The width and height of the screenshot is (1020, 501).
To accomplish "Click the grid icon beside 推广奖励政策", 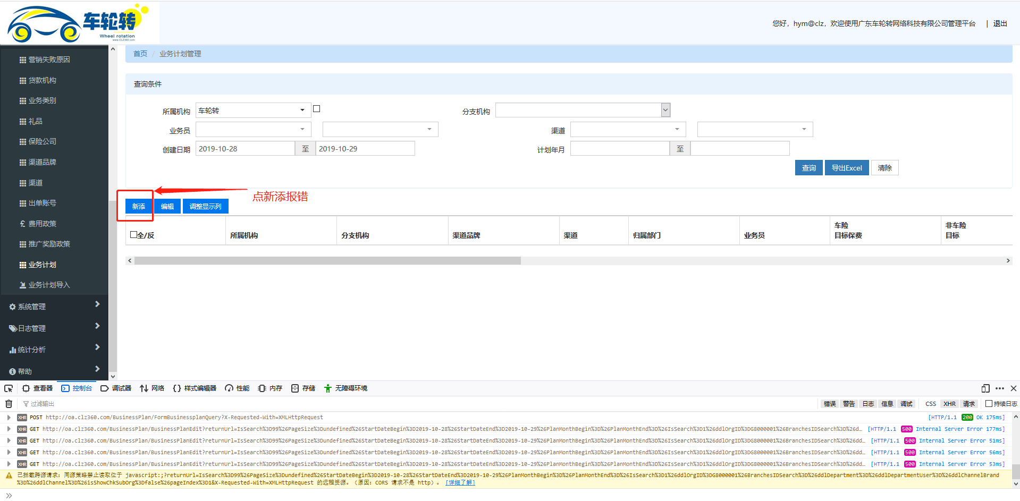I will (23, 244).
